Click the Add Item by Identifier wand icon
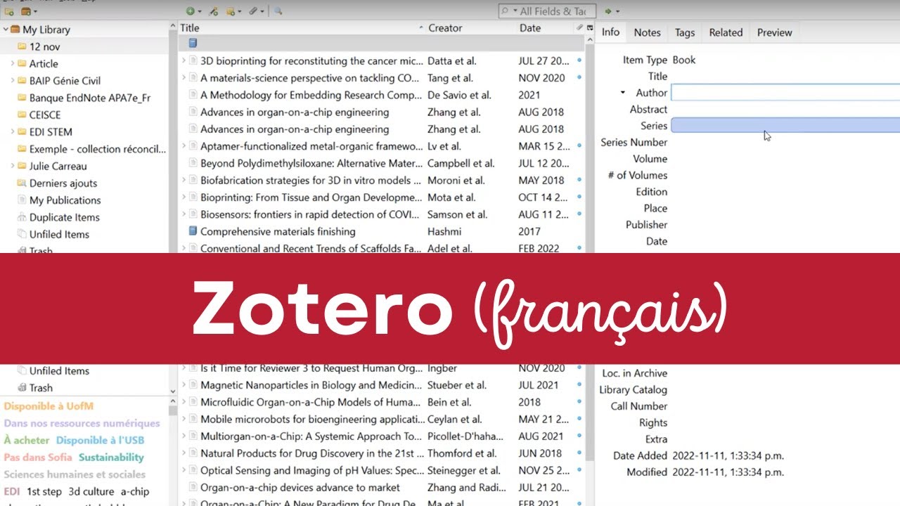The image size is (900, 506). pyautogui.click(x=214, y=11)
